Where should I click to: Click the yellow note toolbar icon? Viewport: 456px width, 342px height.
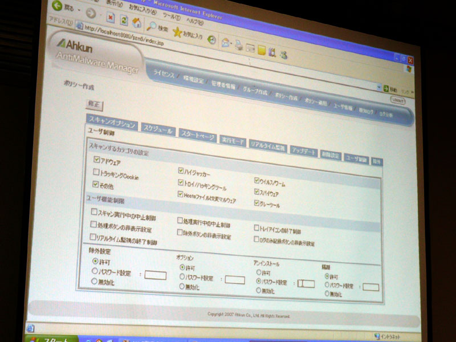pyautogui.click(x=261, y=50)
